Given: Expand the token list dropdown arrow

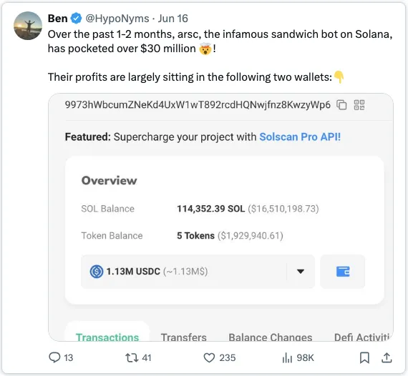Looking at the screenshot, I should [x=301, y=272].
